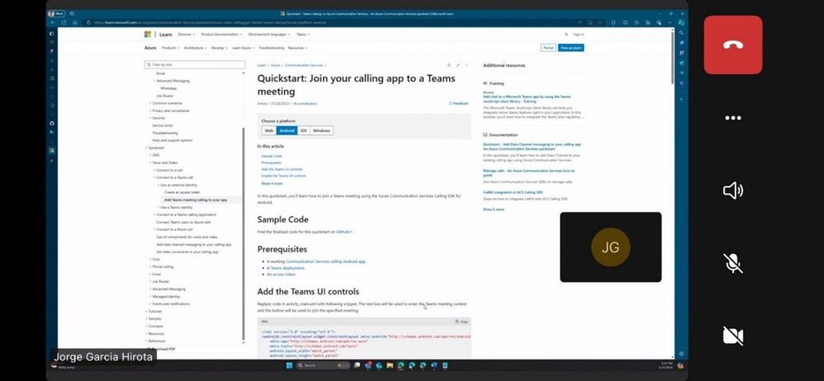Viewport: 824px width, 381px height.
Task: Open the three-dots more options menu
Action: coord(732,118)
